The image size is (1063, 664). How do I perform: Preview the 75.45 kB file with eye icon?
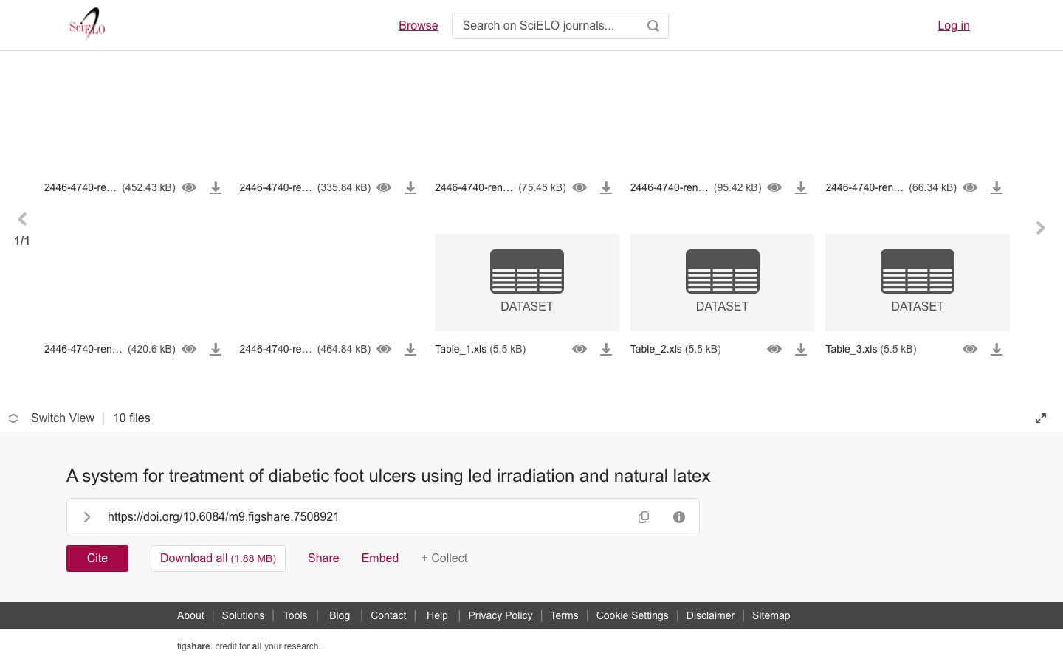(x=579, y=187)
